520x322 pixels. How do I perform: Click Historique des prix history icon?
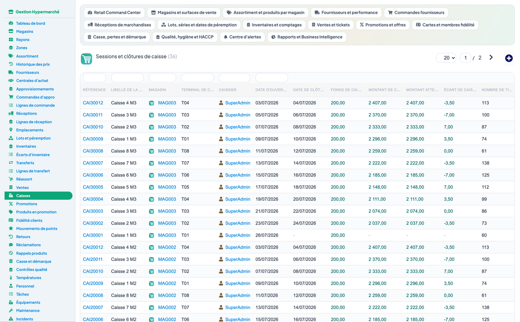[x=11, y=64]
